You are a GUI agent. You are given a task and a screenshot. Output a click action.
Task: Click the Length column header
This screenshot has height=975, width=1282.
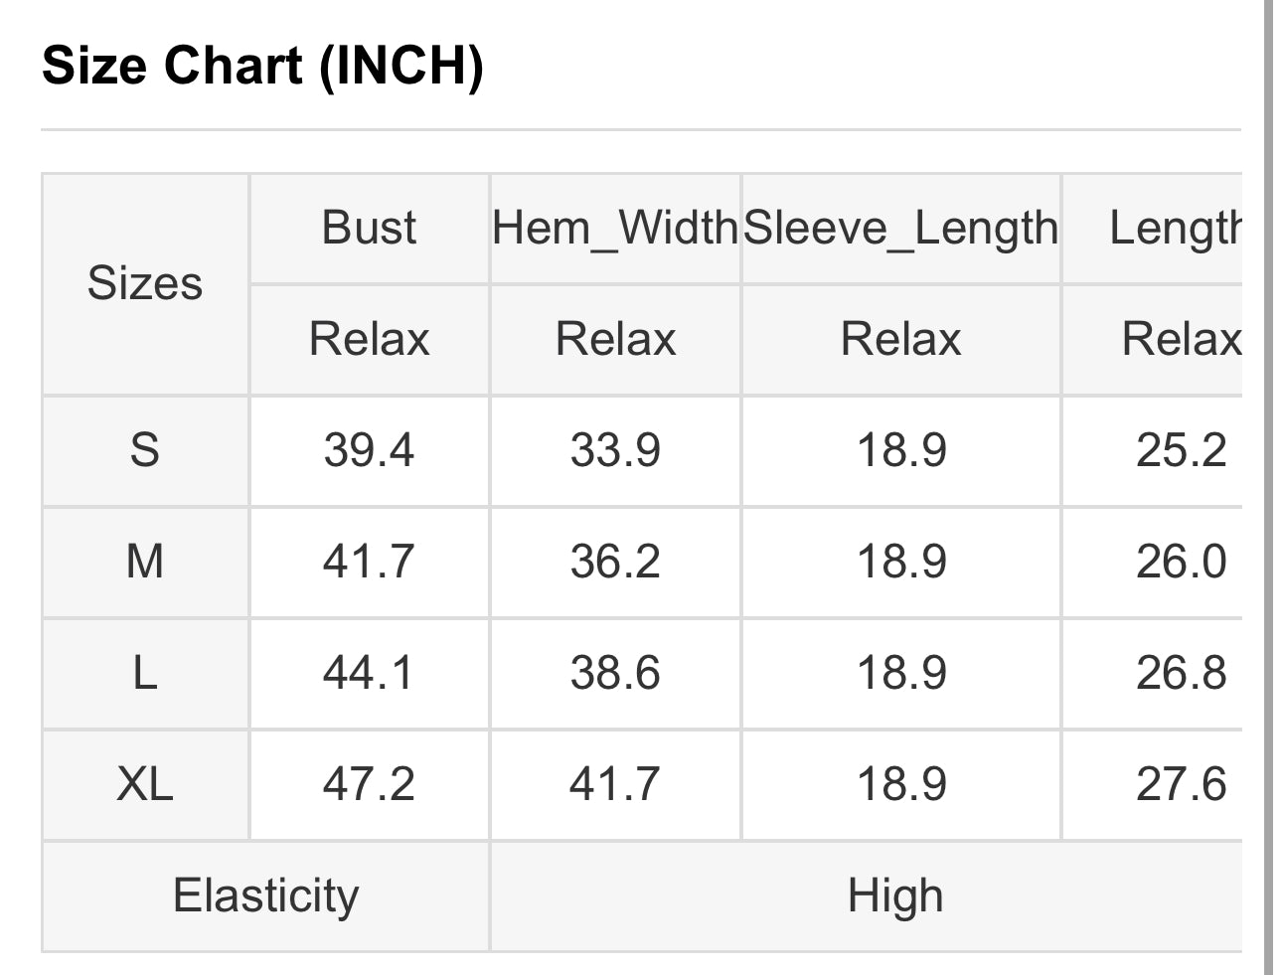point(1176,228)
